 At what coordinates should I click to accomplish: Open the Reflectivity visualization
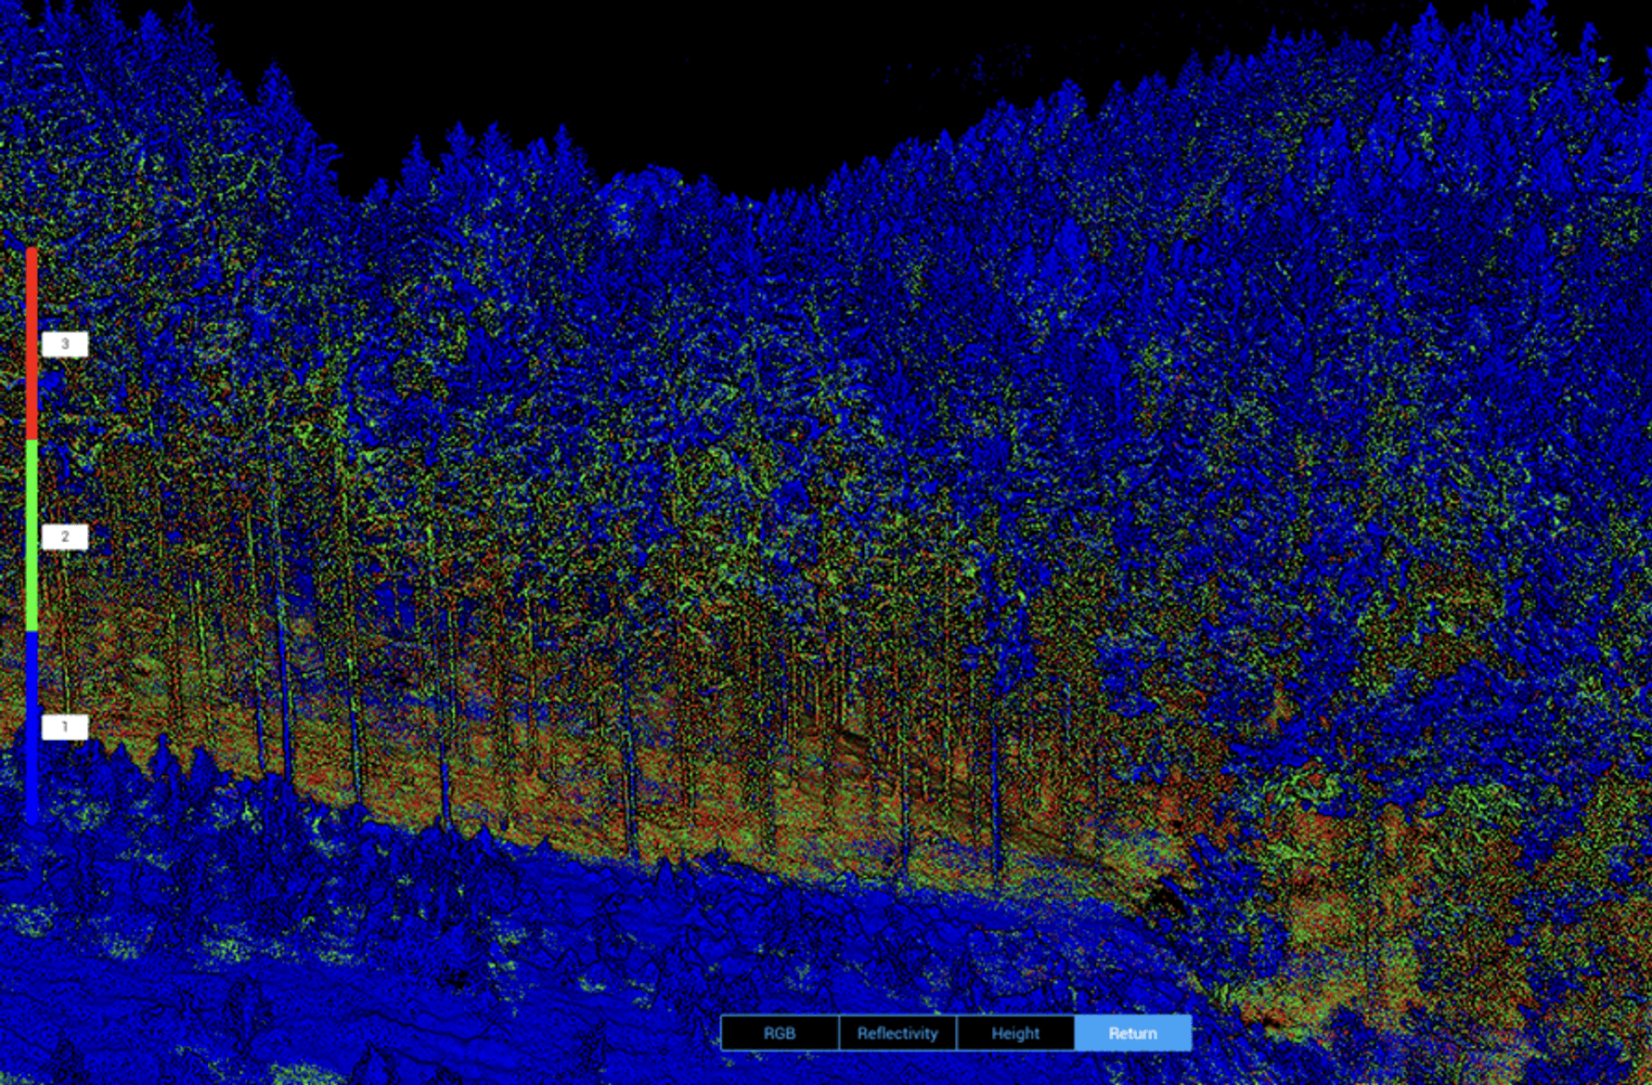point(897,1033)
